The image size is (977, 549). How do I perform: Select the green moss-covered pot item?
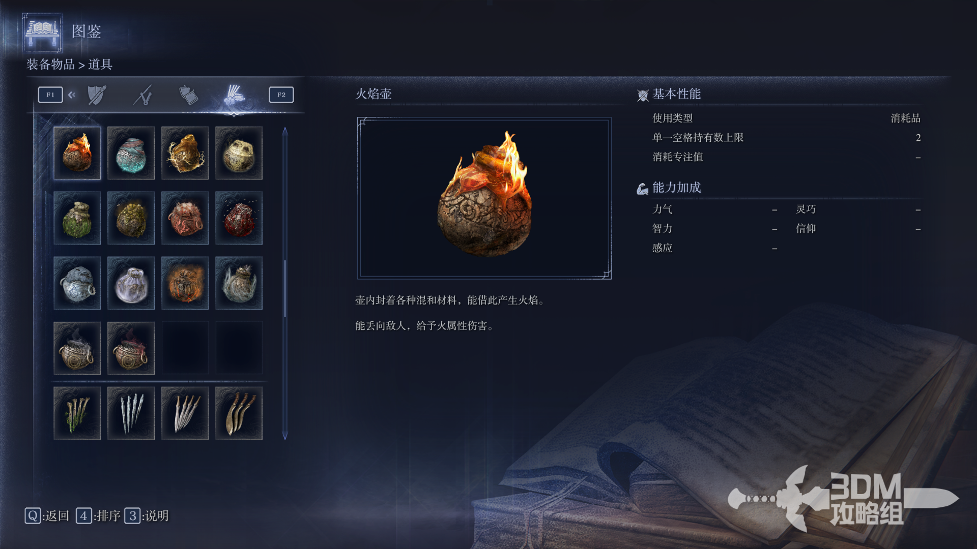(77, 218)
